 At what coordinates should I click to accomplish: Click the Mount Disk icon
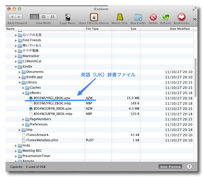(x=120, y=17)
